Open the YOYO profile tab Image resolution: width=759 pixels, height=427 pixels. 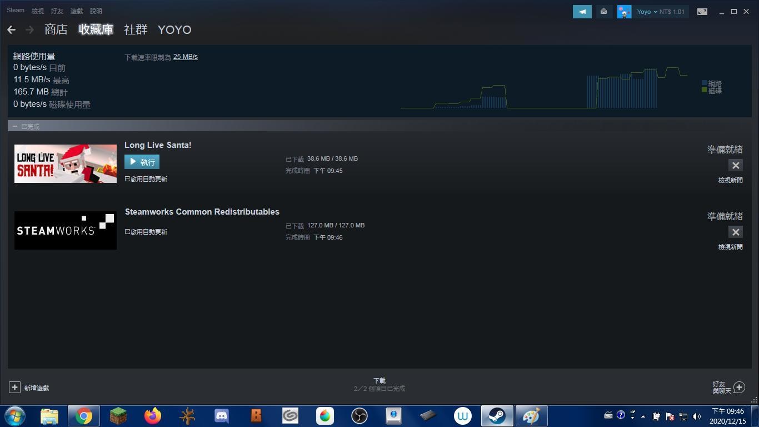(x=174, y=29)
